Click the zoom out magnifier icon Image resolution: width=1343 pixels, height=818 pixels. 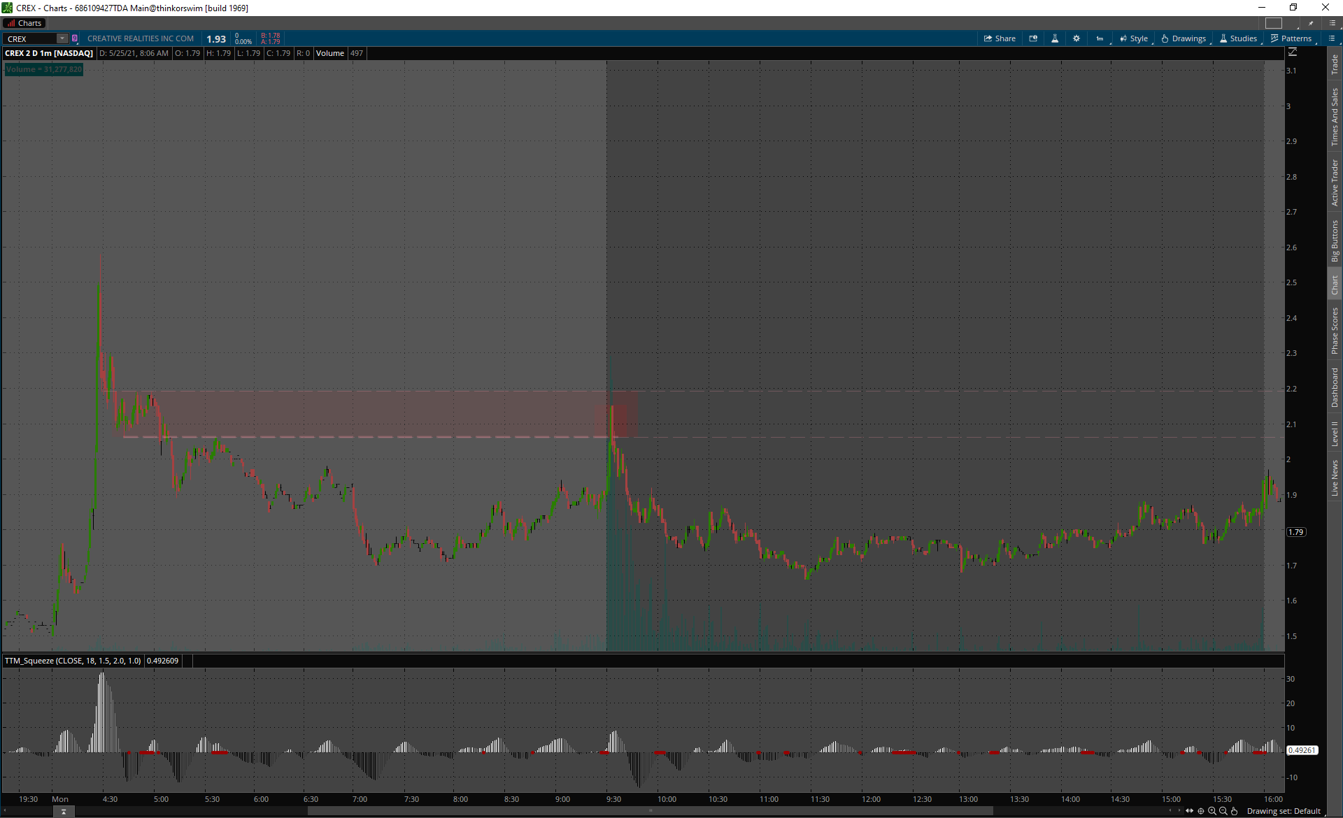(1223, 811)
